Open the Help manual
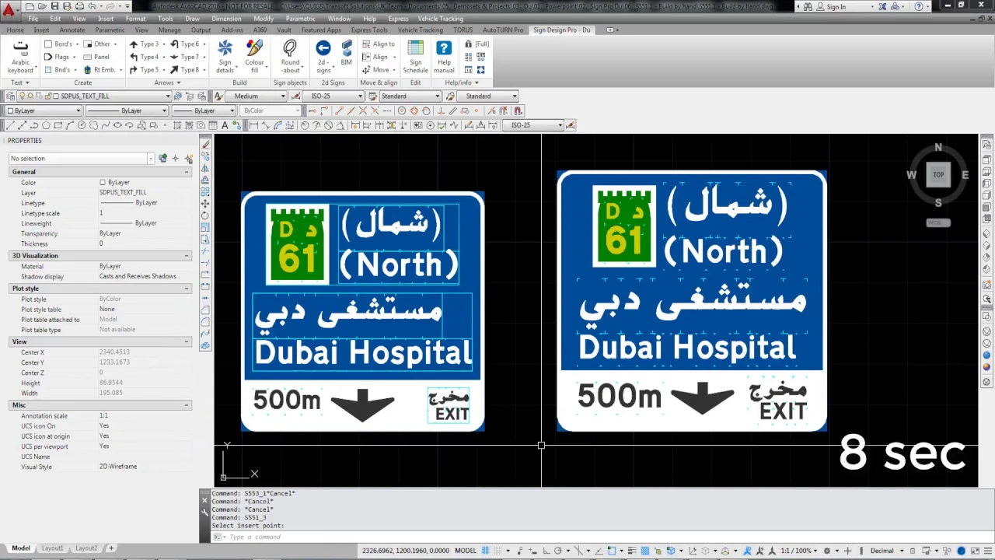 click(444, 57)
